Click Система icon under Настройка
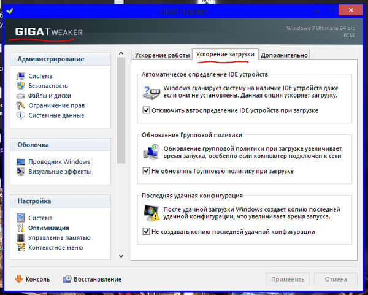This screenshot has width=368, height=295. tap(21, 218)
